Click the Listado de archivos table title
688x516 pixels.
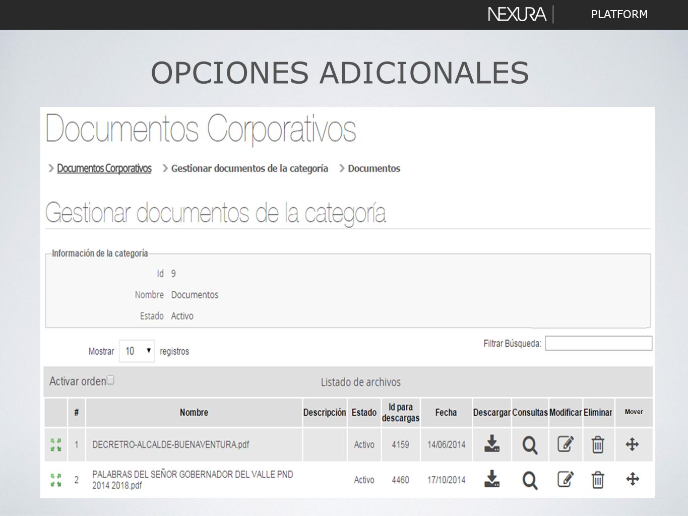pos(361,382)
